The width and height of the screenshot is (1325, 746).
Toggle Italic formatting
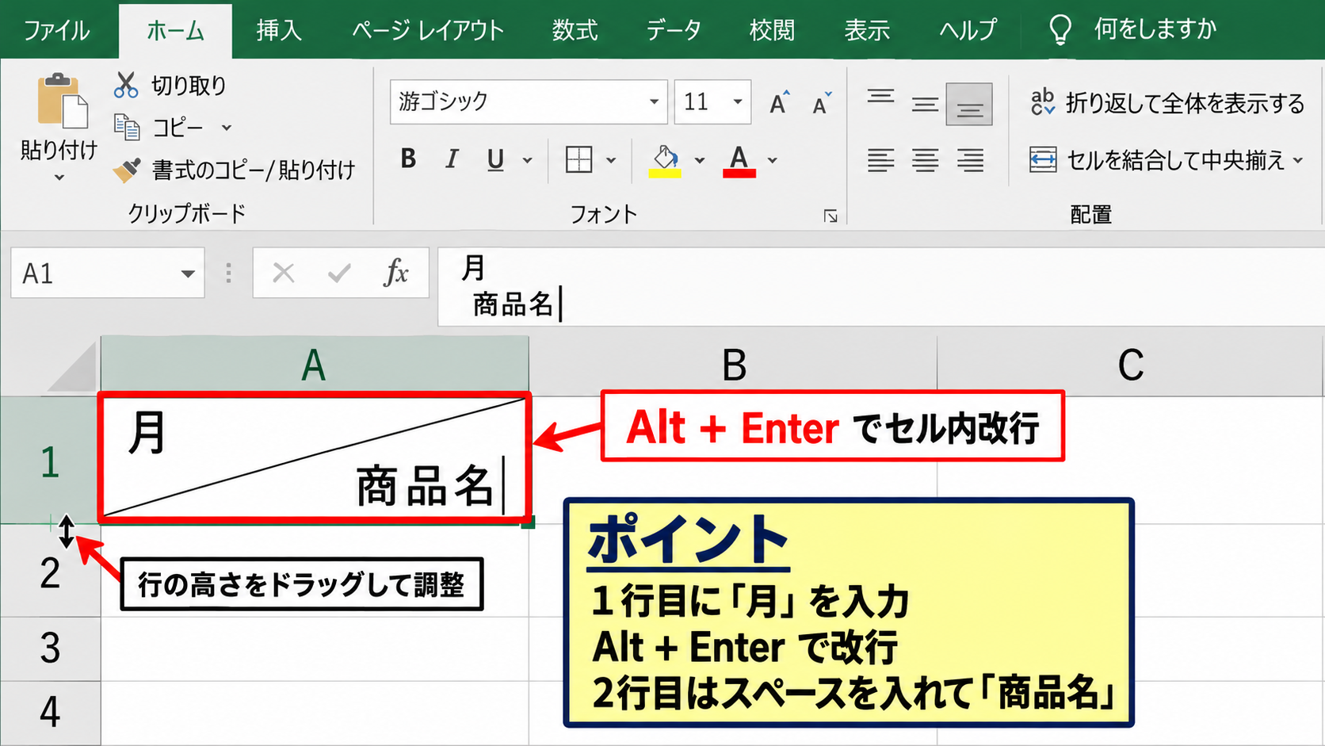click(452, 159)
